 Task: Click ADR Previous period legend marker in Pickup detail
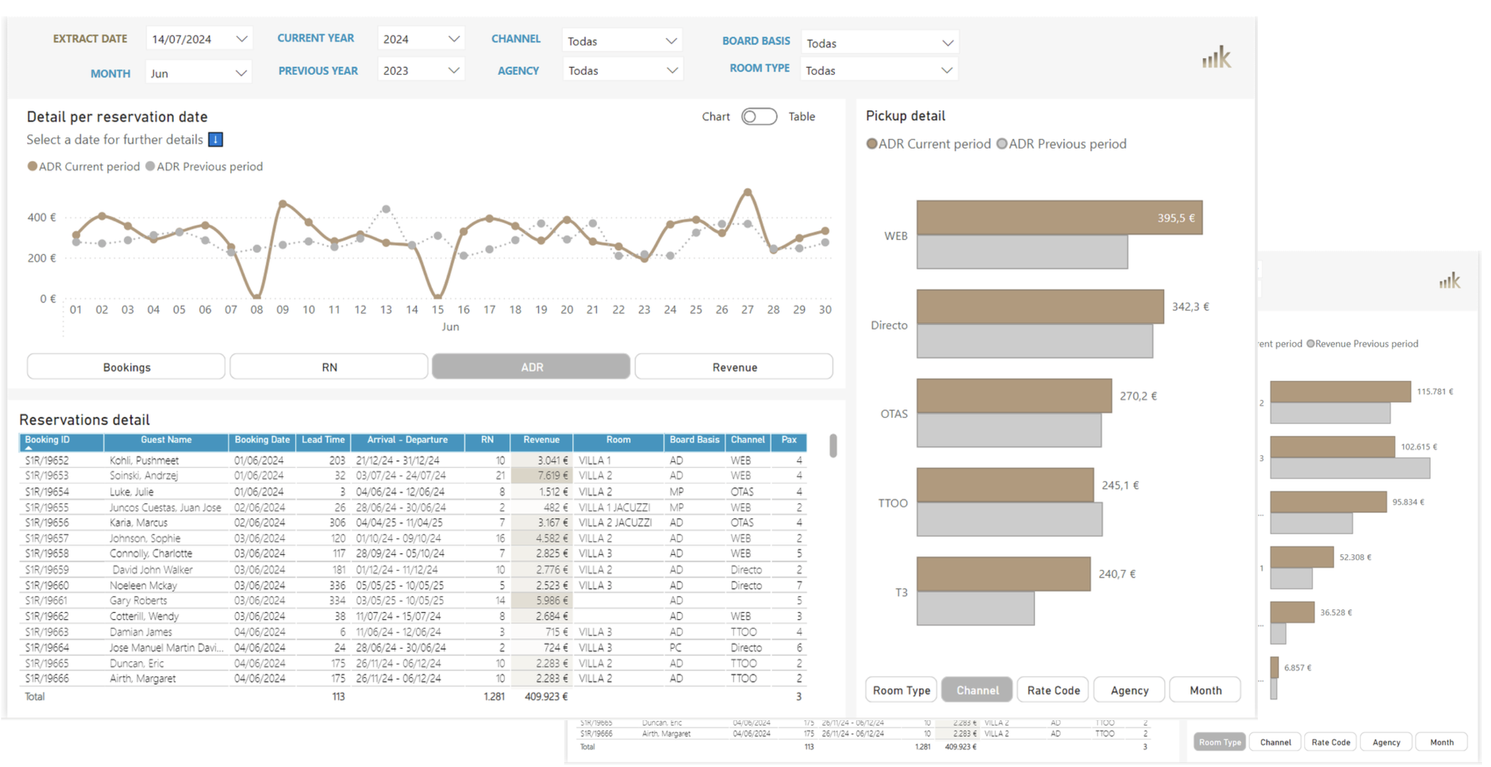(x=1002, y=144)
